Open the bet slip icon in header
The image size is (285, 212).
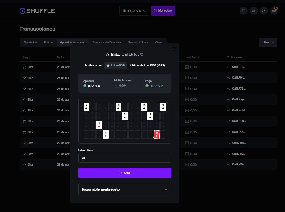(x=244, y=11)
